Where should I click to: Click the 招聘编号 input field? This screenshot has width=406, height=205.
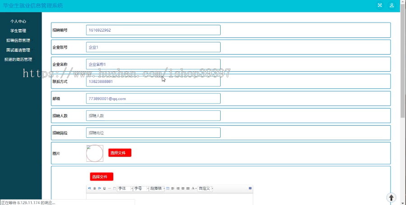point(153,30)
